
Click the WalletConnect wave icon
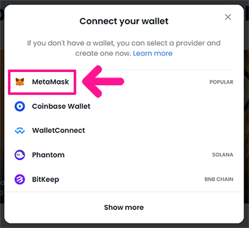click(20, 130)
